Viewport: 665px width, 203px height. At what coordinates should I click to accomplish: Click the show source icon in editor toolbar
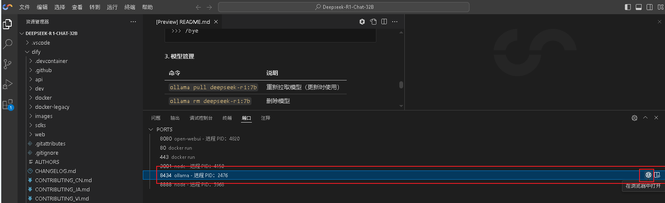pyautogui.click(x=373, y=22)
